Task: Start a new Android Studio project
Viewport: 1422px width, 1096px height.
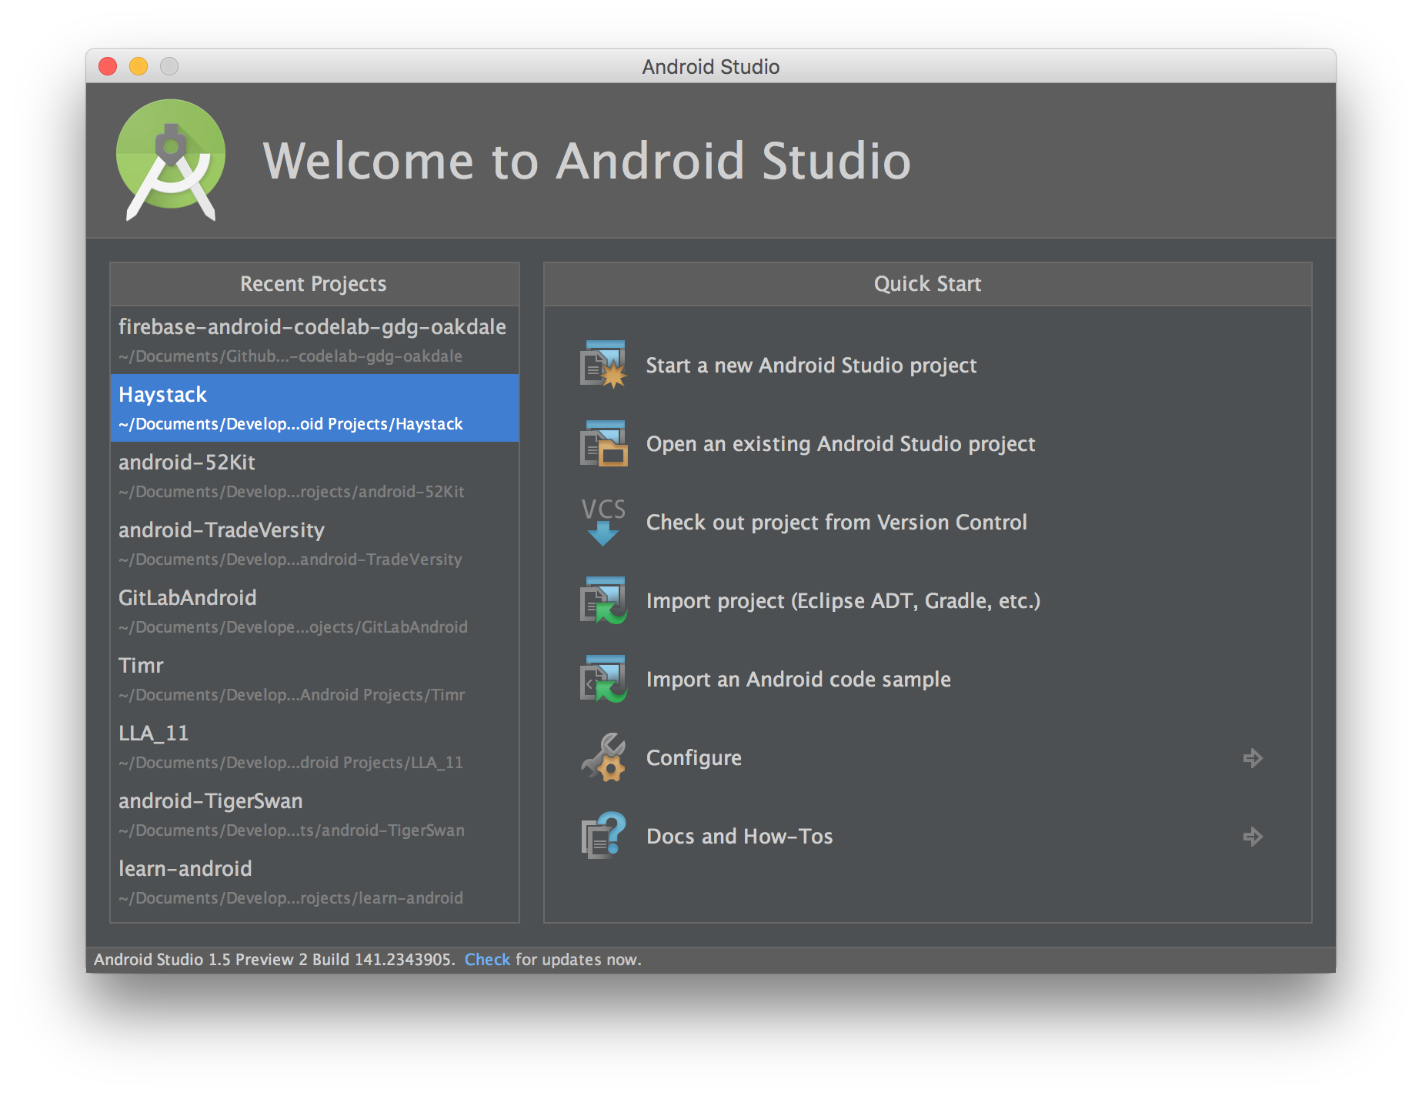Action: [811, 365]
